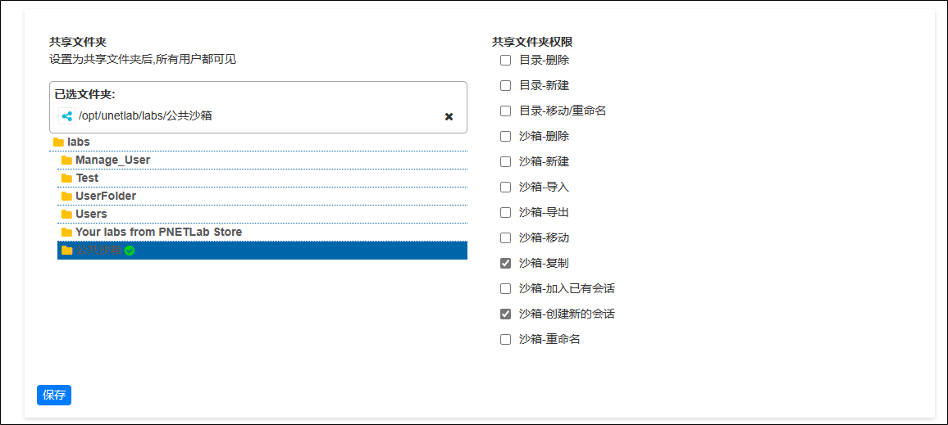This screenshot has height=425, width=948.
Task: Click the labs root folder icon
Action: coord(59,142)
